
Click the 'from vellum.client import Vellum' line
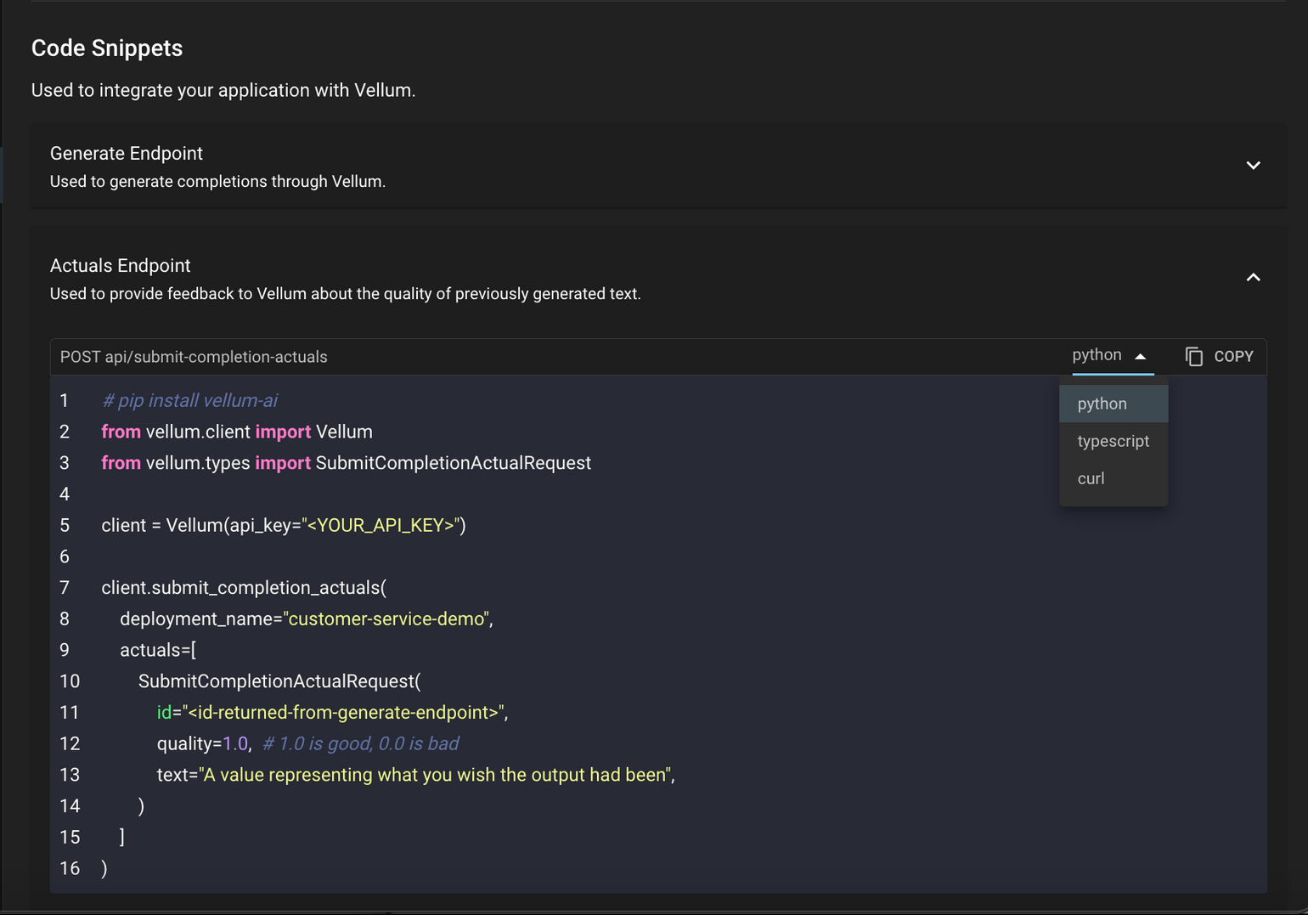tap(237, 432)
